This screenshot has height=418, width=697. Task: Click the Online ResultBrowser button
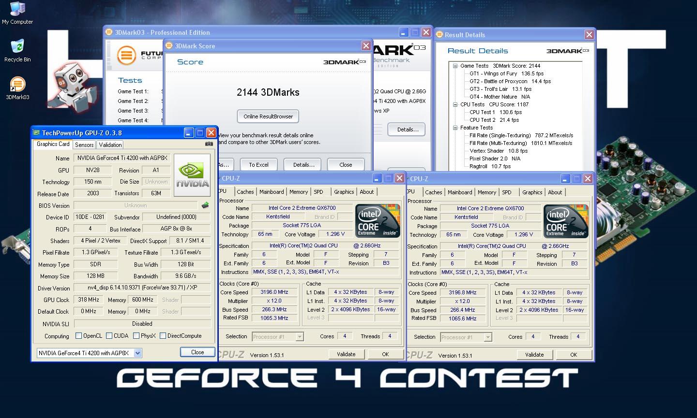click(268, 116)
